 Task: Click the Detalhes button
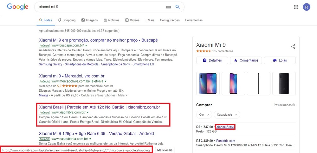pos(212,60)
